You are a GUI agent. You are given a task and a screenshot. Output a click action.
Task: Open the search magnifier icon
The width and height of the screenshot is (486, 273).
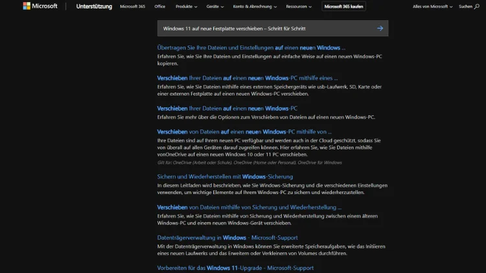point(477,6)
